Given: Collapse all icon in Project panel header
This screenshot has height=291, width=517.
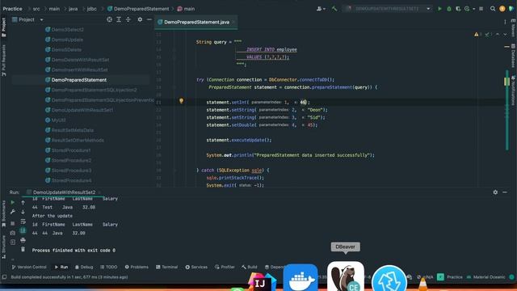Looking at the screenshot, I should [128, 19].
